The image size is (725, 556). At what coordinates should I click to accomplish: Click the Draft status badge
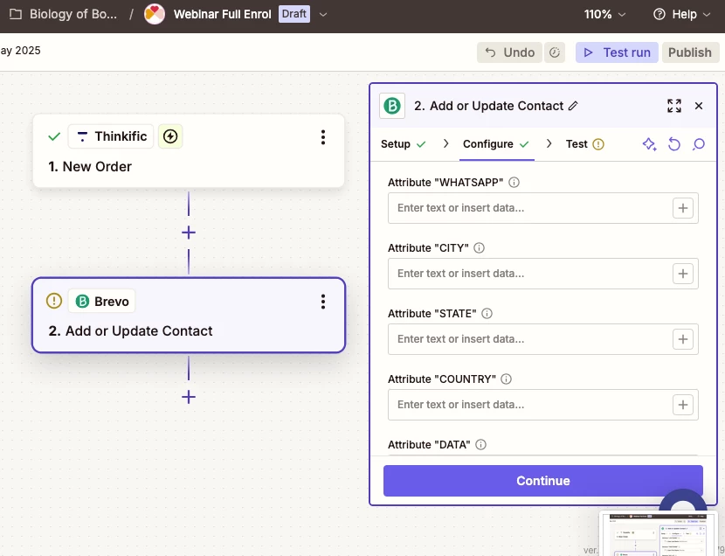coord(294,14)
